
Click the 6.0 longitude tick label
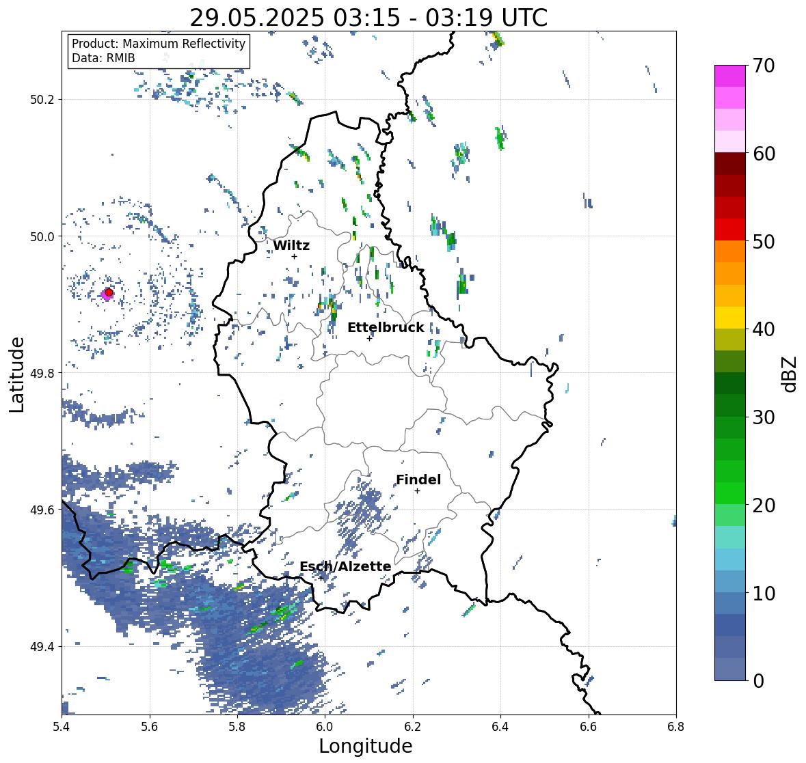click(325, 727)
